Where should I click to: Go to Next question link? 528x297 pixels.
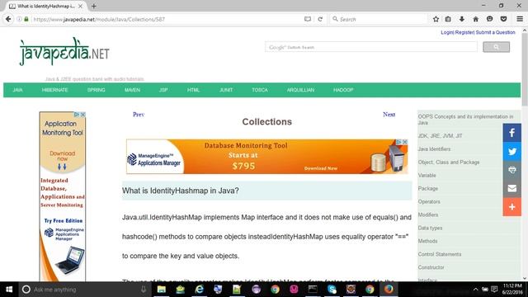click(x=389, y=115)
